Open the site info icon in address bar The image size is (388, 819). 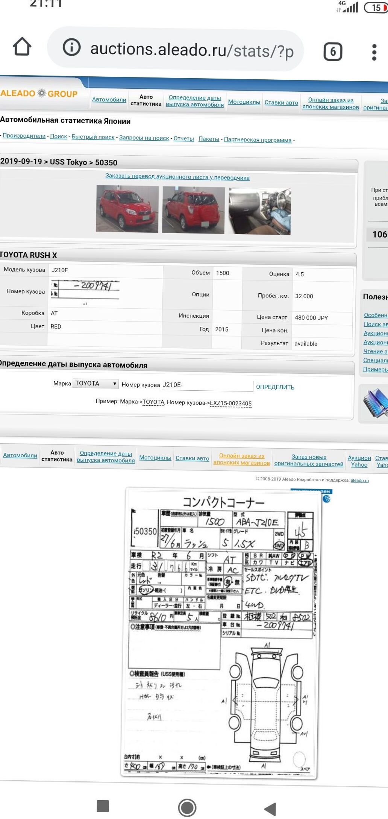[x=71, y=48]
